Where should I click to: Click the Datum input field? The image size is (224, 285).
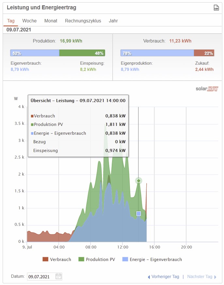pos(41,277)
